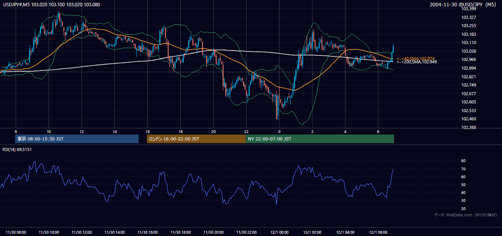The height and width of the screenshot is (236, 502).
Task: Click hour tick 4 under the price chart
Action: pos(345,131)
